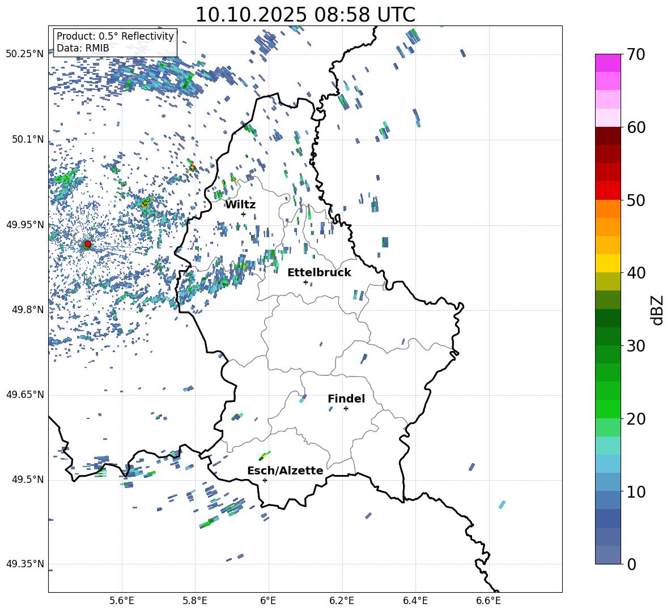
Task: Click the yellow swatch just above 40 dBZ
Action: pyautogui.click(x=608, y=263)
